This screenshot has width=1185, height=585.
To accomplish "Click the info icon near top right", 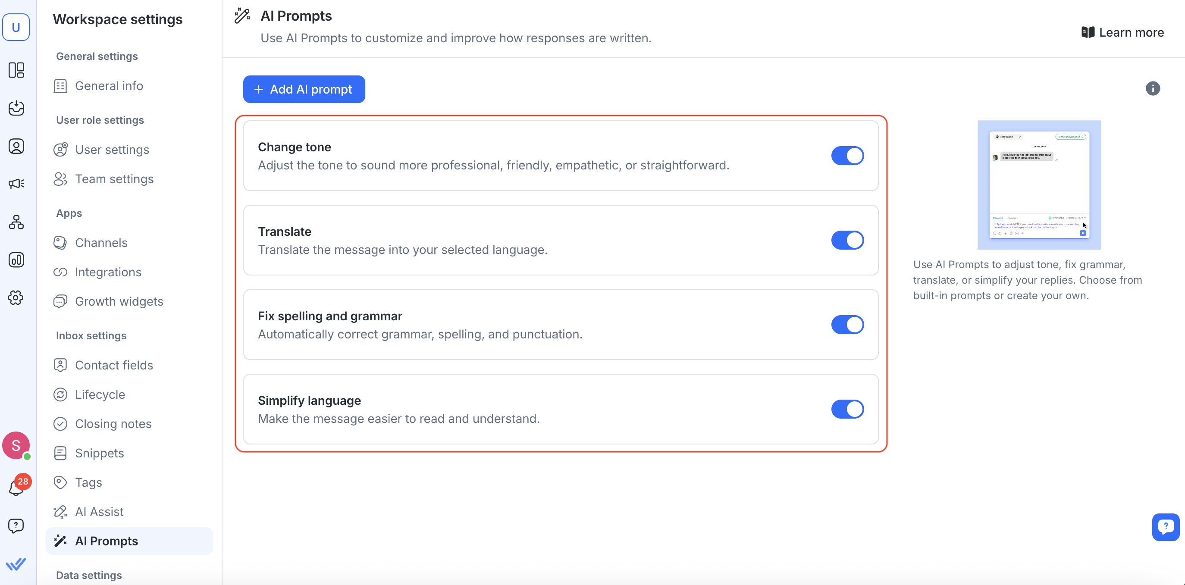I will tap(1152, 88).
